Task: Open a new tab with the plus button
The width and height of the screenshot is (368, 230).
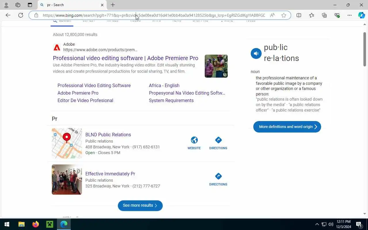Action: coord(113,5)
